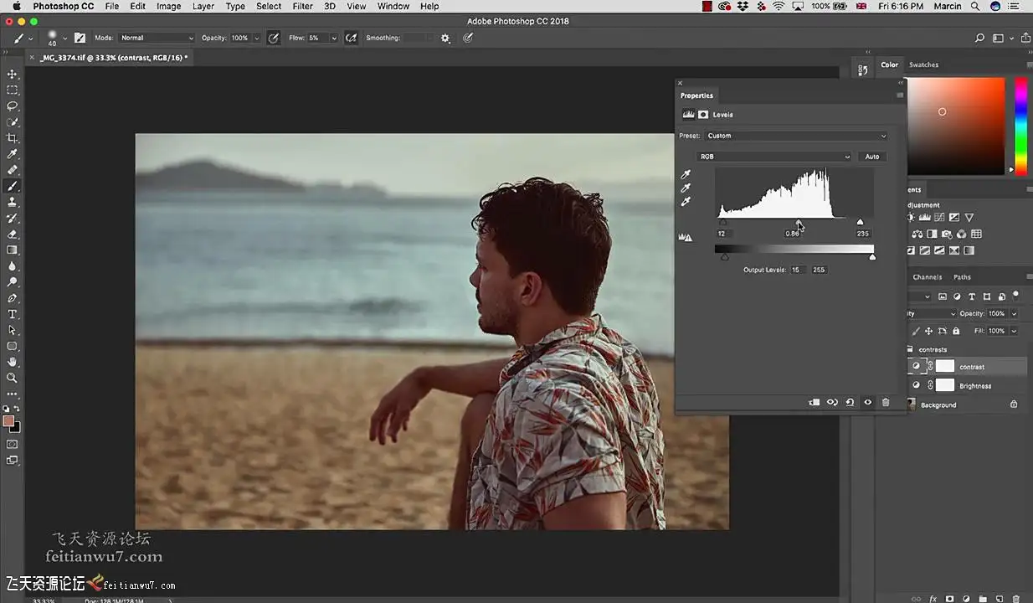Image resolution: width=1033 pixels, height=603 pixels.
Task: Open the brush blending Mode dropdown
Action: 157,38
